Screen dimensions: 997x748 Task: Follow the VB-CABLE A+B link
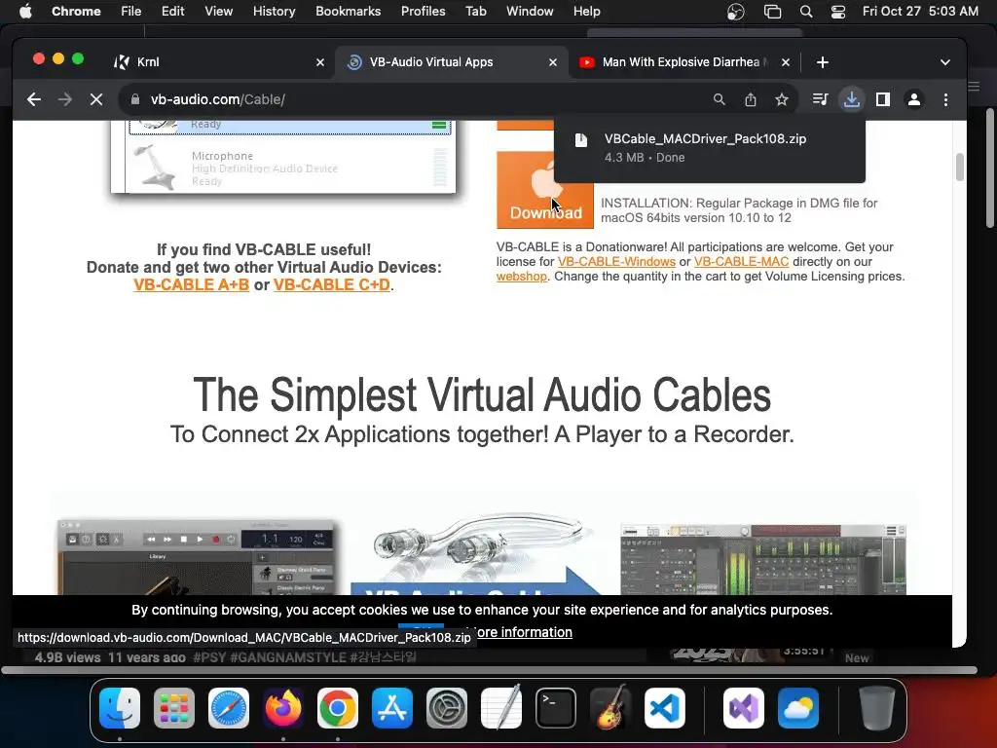[192, 285]
